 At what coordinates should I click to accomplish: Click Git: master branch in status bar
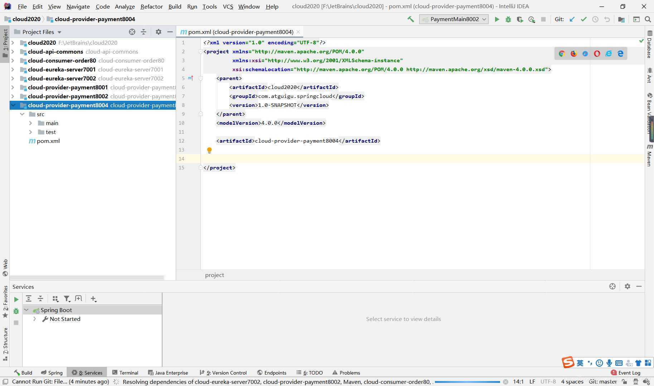click(603, 381)
